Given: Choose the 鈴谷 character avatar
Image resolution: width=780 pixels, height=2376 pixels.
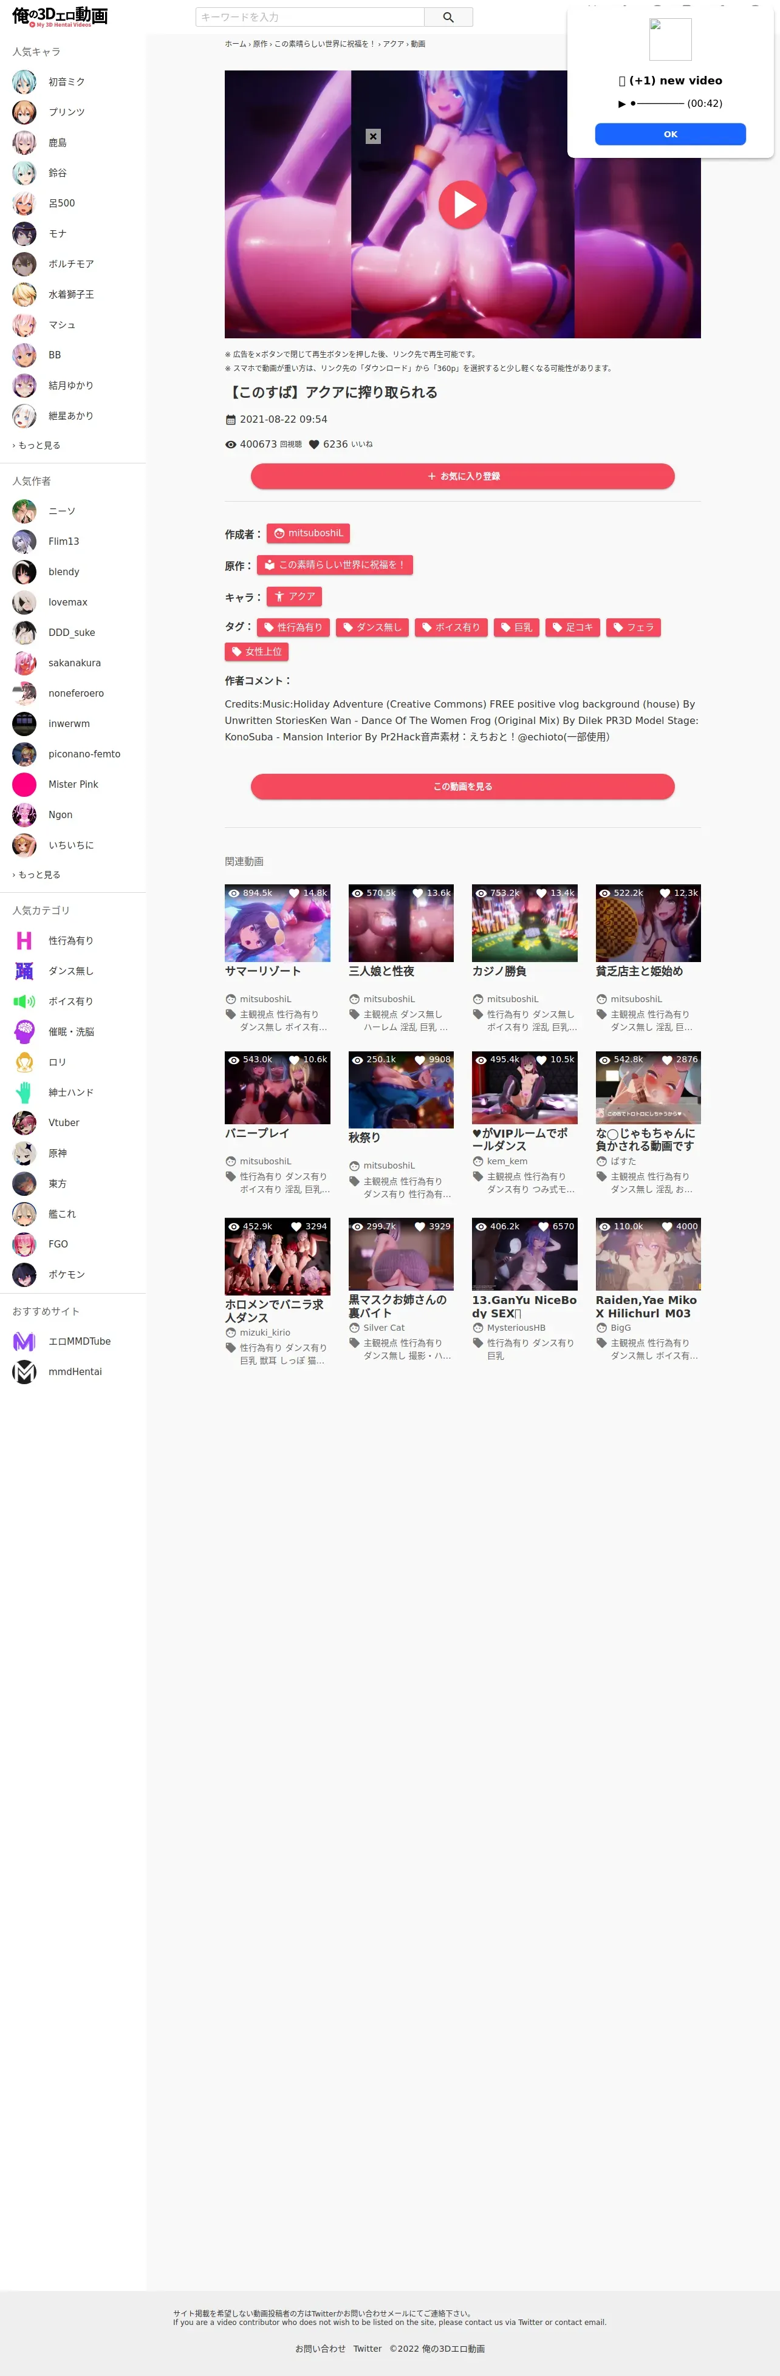Looking at the screenshot, I should (24, 174).
